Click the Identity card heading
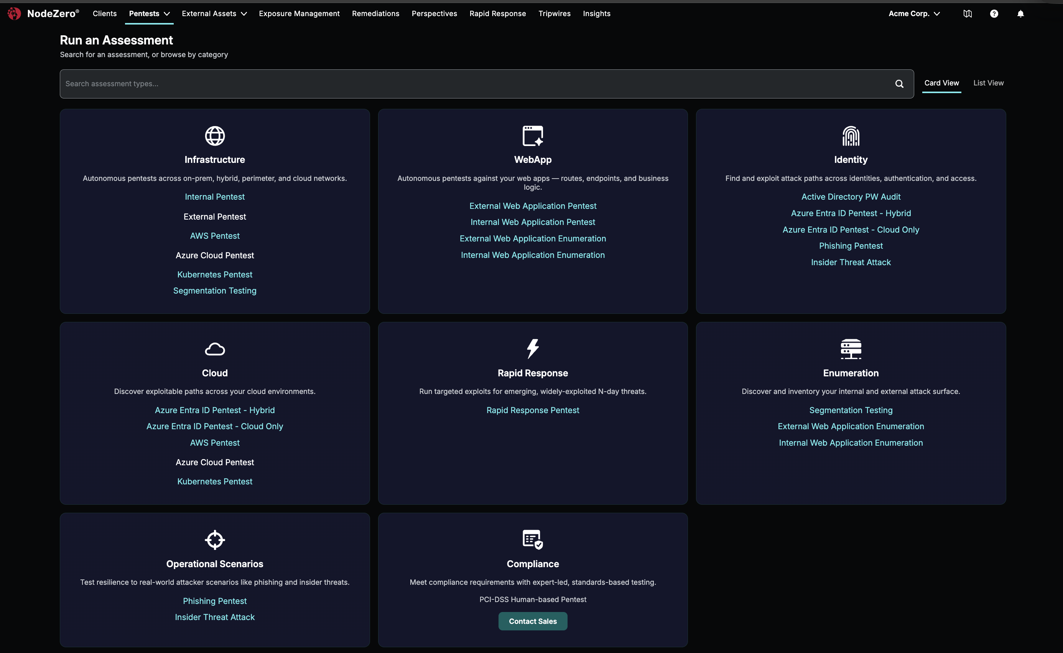Image resolution: width=1063 pixels, height=653 pixels. (851, 160)
